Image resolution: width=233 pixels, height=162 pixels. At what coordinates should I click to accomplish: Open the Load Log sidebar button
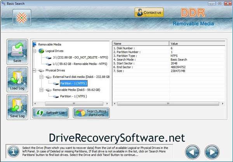17,79
